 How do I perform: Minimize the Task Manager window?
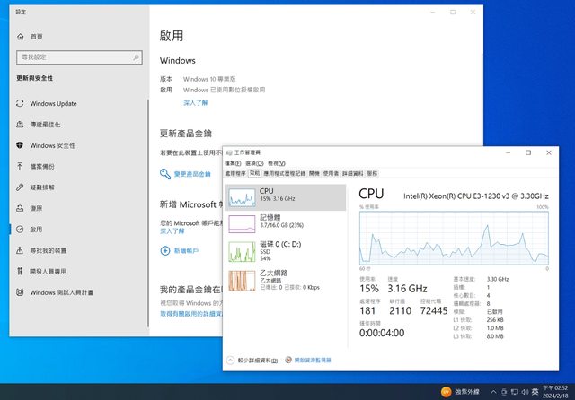click(508, 152)
